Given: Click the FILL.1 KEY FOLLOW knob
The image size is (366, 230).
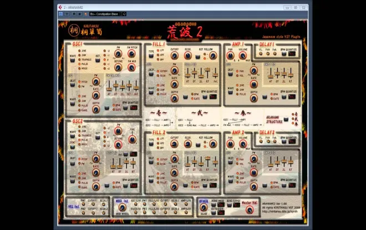Looking at the screenshot, I should point(212,55).
